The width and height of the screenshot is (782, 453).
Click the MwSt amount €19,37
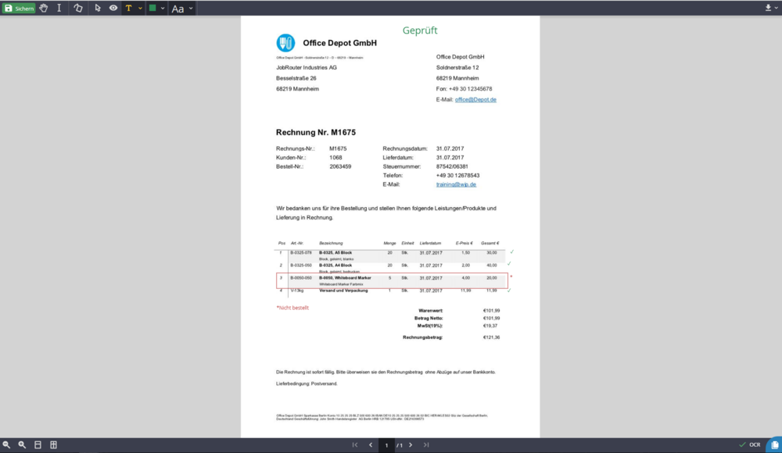490,326
